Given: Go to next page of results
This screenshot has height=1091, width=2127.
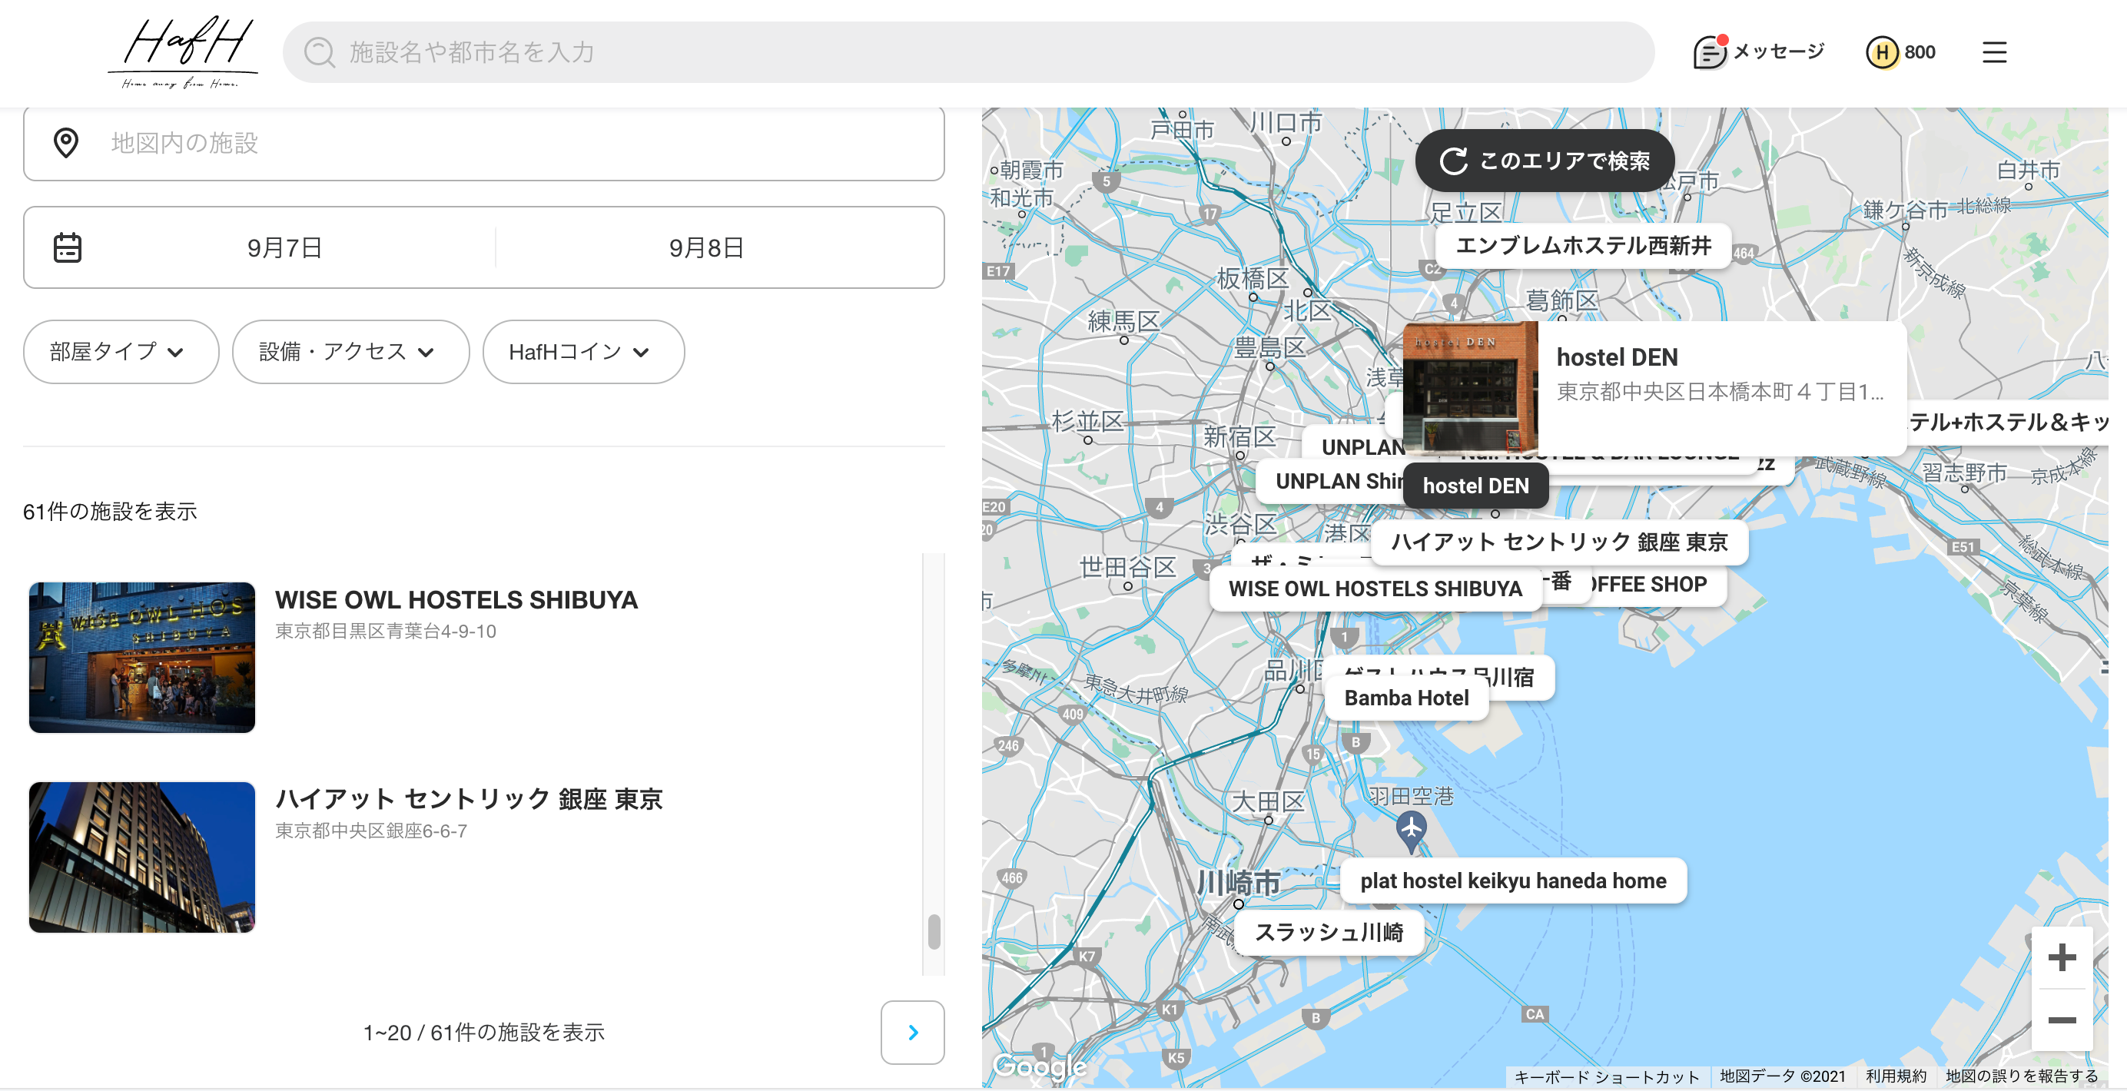Looking at the screenshot, I should click(912, 1033).
